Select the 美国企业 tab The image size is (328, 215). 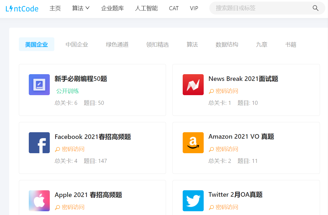37,44
